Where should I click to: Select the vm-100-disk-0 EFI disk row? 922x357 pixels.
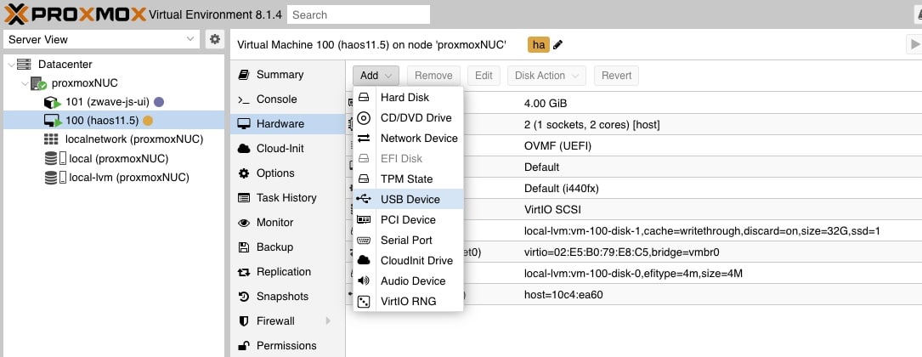(x=634, y=274)
